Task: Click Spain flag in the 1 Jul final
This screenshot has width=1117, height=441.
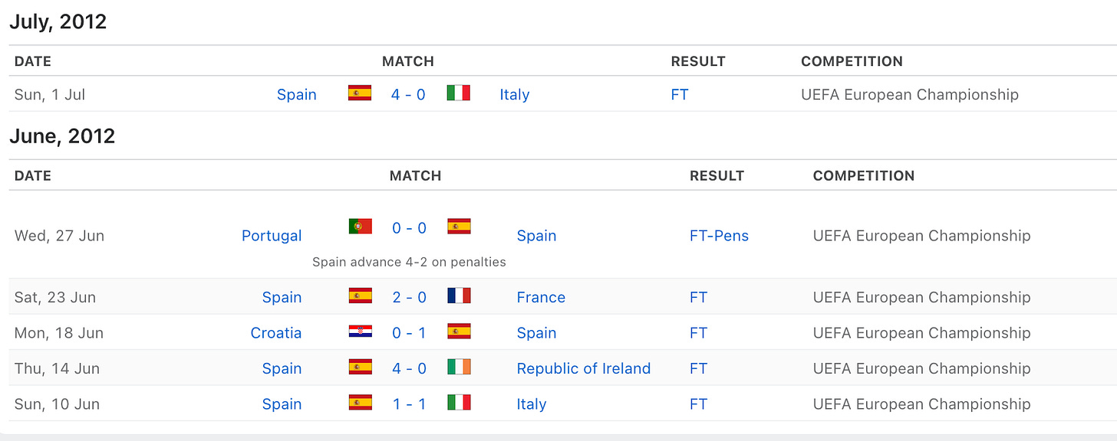Action: click(360, 93)
